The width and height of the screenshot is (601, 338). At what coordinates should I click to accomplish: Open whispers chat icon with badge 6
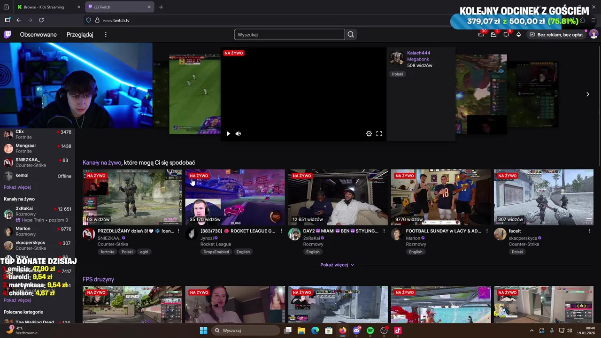(506, 34)
